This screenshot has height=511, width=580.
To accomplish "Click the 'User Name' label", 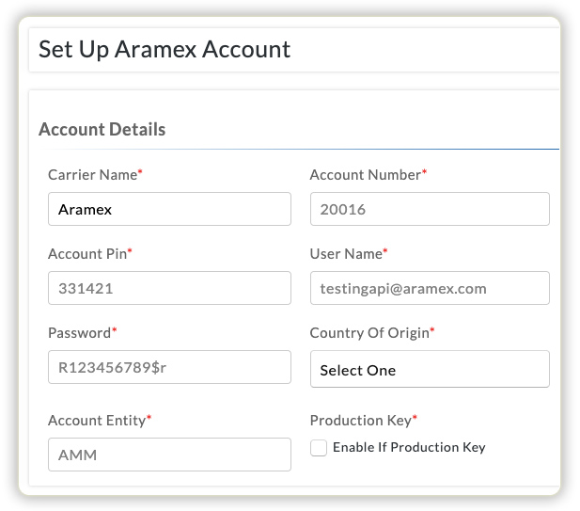I will [x=346, y=254].
